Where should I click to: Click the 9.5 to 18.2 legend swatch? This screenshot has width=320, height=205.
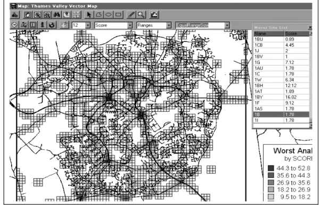(x=271, y=197)
